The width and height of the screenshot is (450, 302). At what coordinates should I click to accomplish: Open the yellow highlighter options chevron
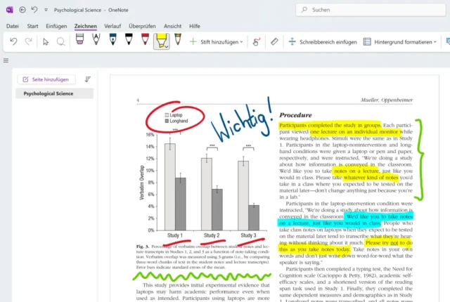click(x=165, y=47)
